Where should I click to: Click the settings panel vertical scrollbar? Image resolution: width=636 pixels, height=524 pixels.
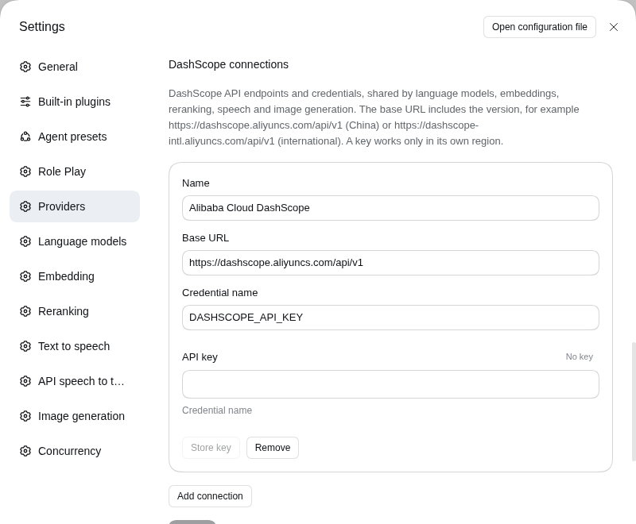click(634, 402)
